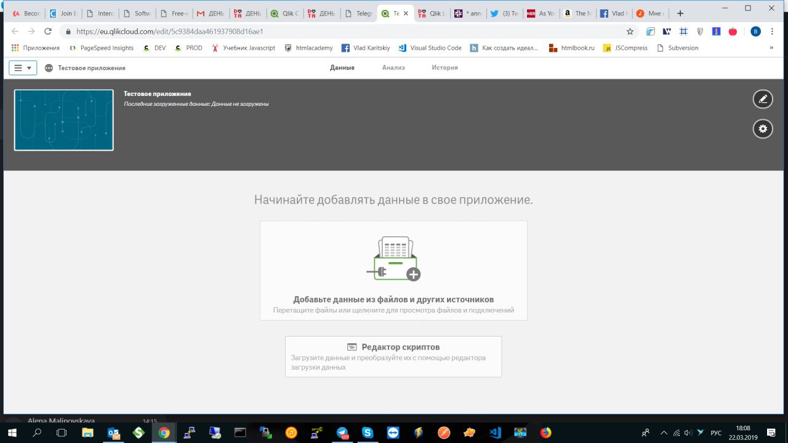Switch to the Данные tab
The width and height of the screenshot is (788, 443).
coord(342,68)
